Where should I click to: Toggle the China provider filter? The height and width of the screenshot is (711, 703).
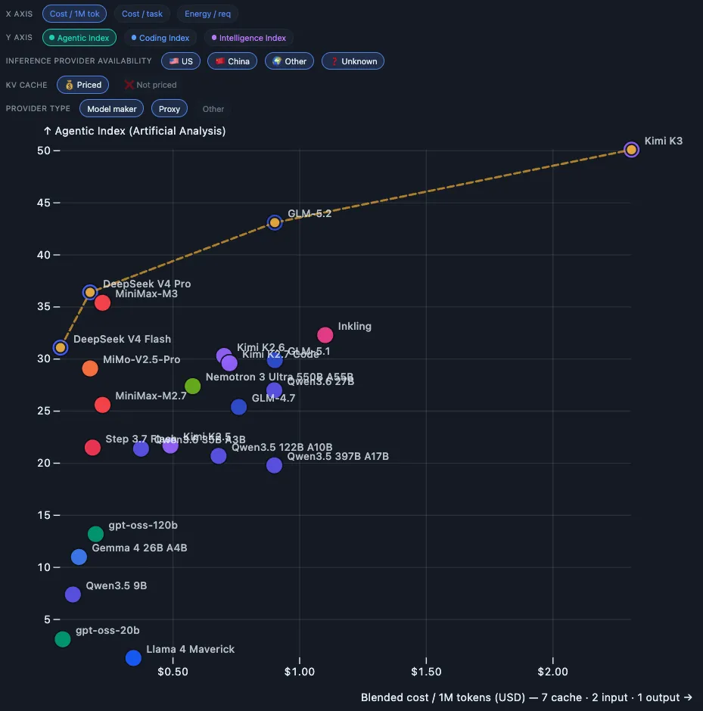pos(232,61)
